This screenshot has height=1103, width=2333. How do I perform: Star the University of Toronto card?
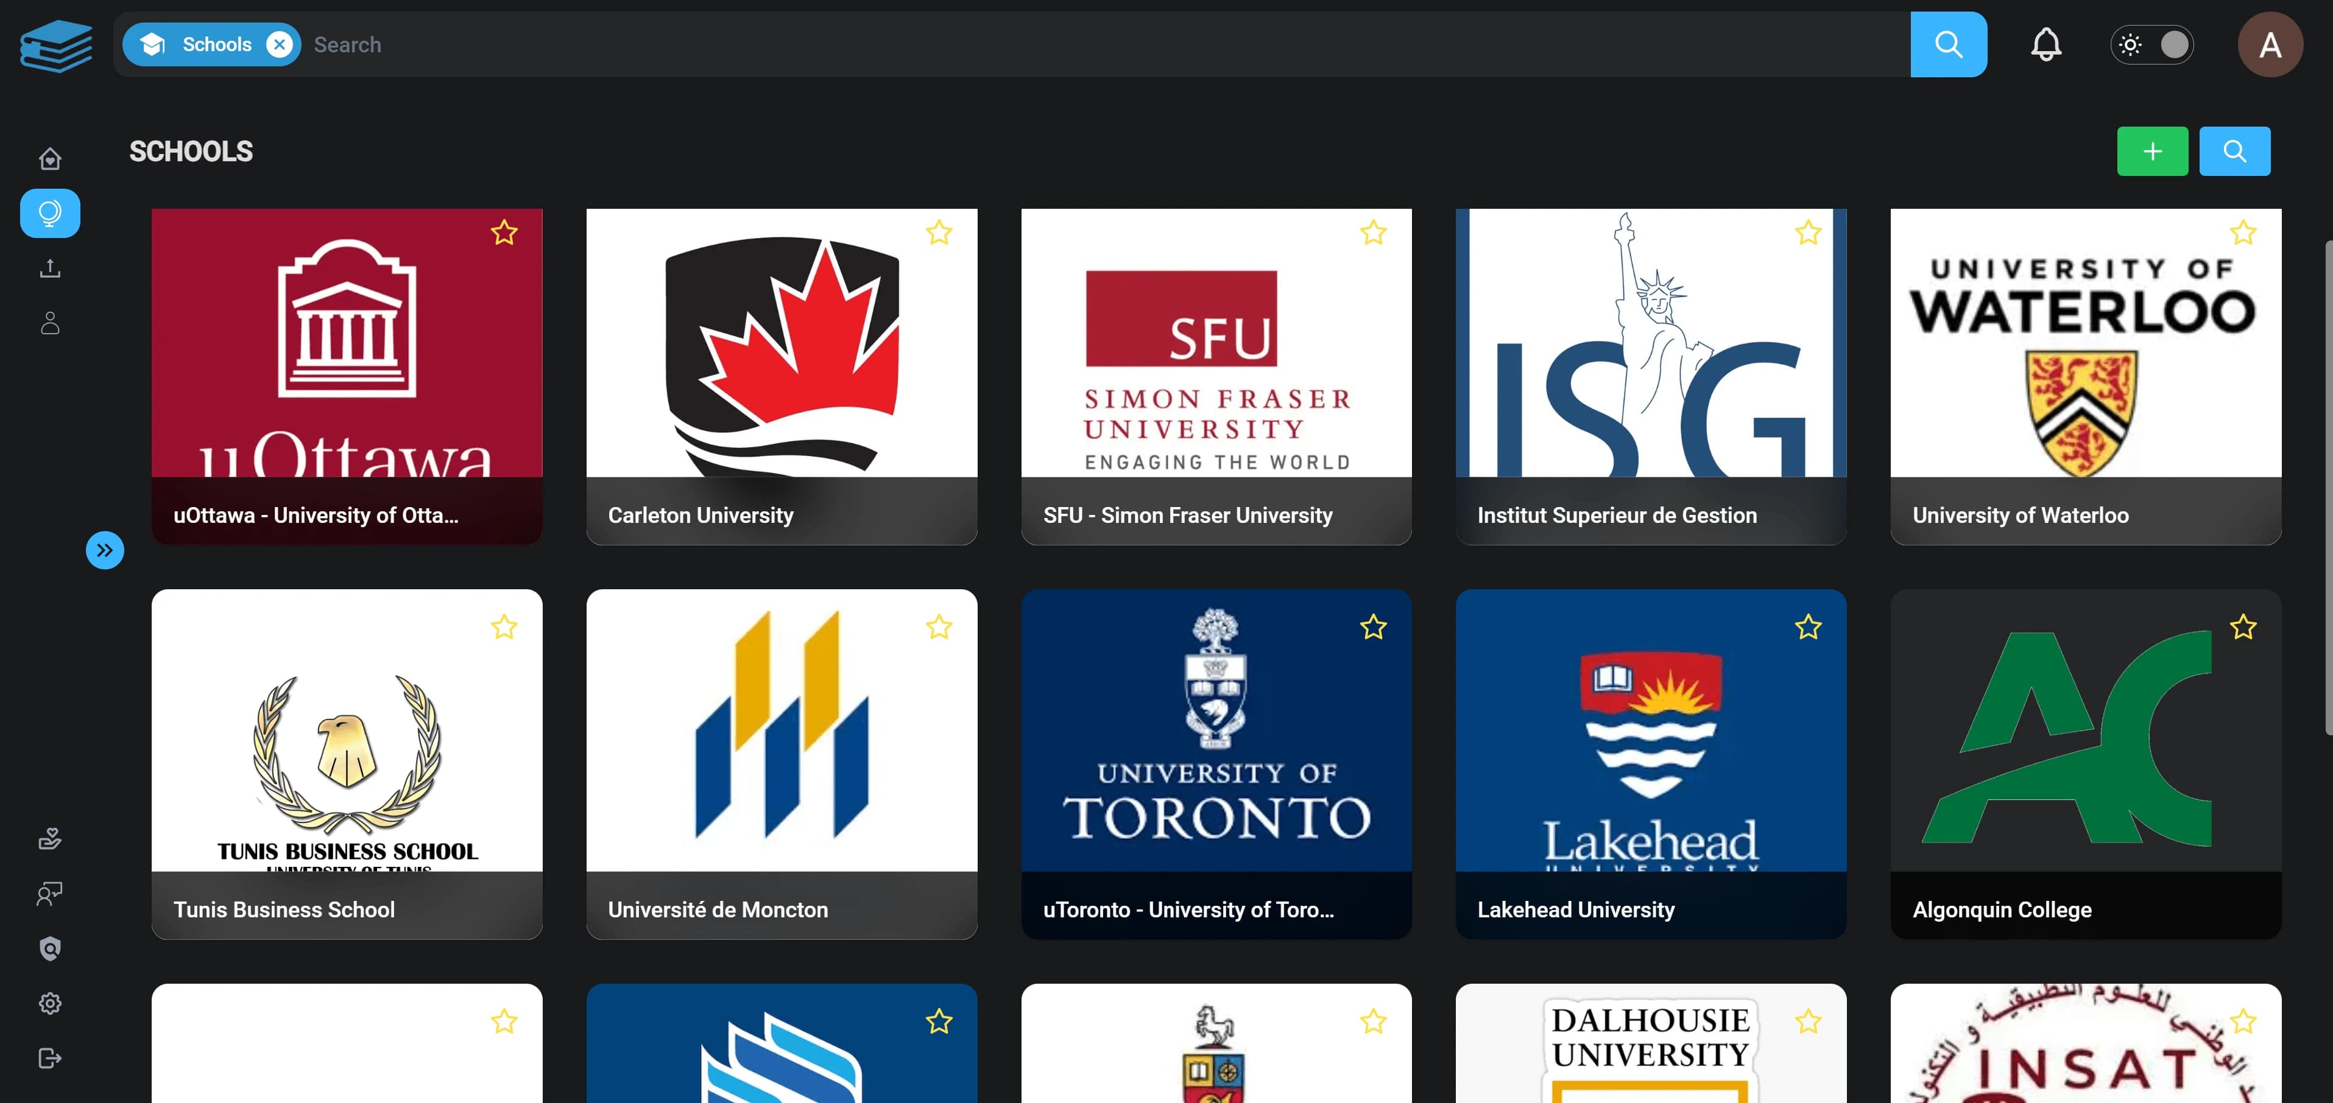1373,627
